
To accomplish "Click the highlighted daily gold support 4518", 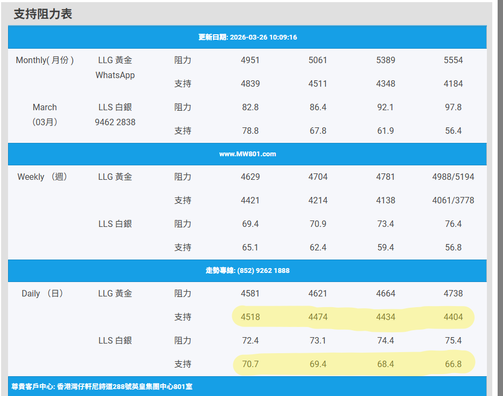I will pos(250,317).
